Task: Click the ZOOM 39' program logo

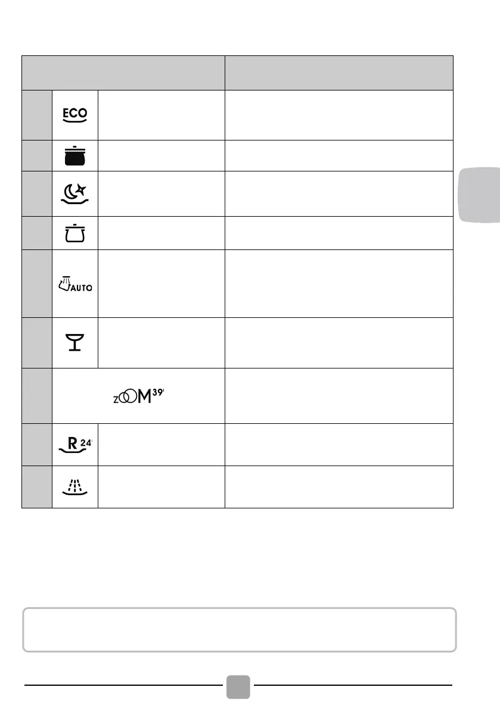Action: click(139, 395)
